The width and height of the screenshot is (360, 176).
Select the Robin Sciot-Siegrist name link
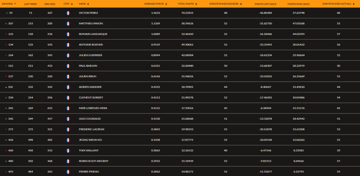[94, 161]
